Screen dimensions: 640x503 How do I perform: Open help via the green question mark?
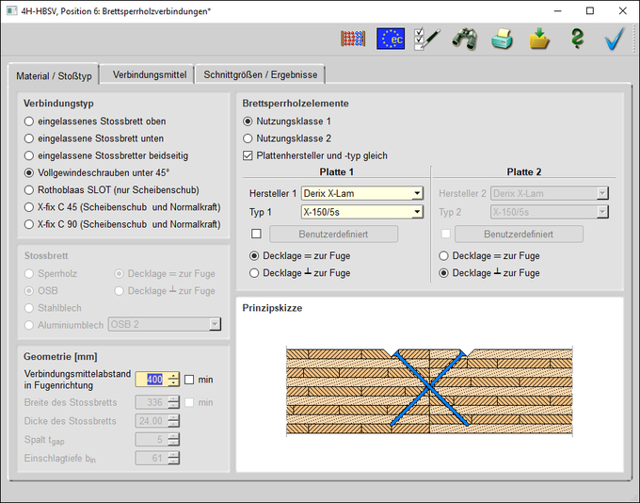click(x=577, y=39)
